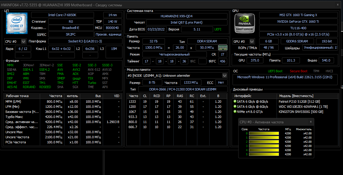Click 'Patriot P210 512GB [512 GB]' drive entry

(x=299, y=102)
